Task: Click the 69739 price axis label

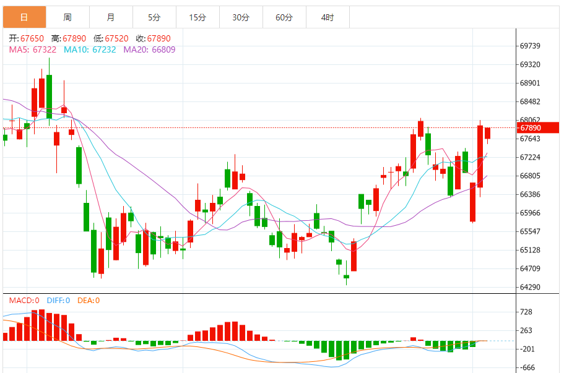Action: pos(530,46)
